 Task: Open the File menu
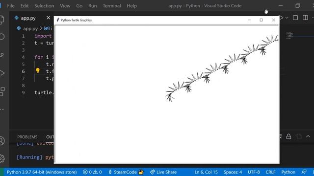(11, 6)
